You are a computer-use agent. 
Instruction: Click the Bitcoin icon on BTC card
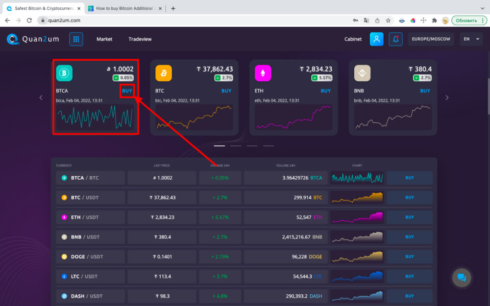tap(164, 73)
